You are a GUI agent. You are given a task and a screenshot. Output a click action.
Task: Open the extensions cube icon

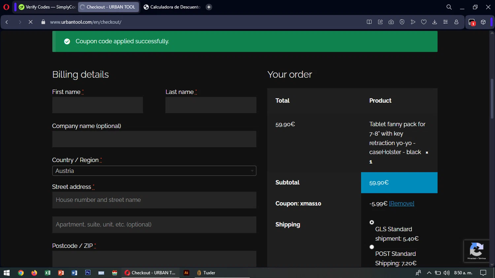483,22
